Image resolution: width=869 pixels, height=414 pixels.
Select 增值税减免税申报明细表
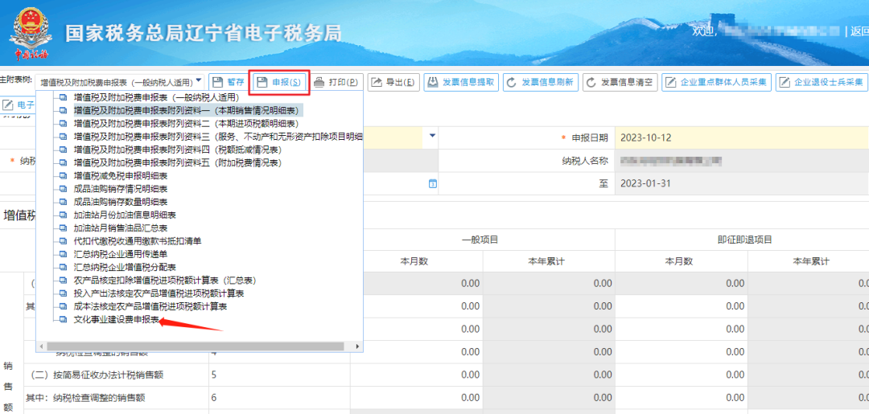(x=120, y=175)
